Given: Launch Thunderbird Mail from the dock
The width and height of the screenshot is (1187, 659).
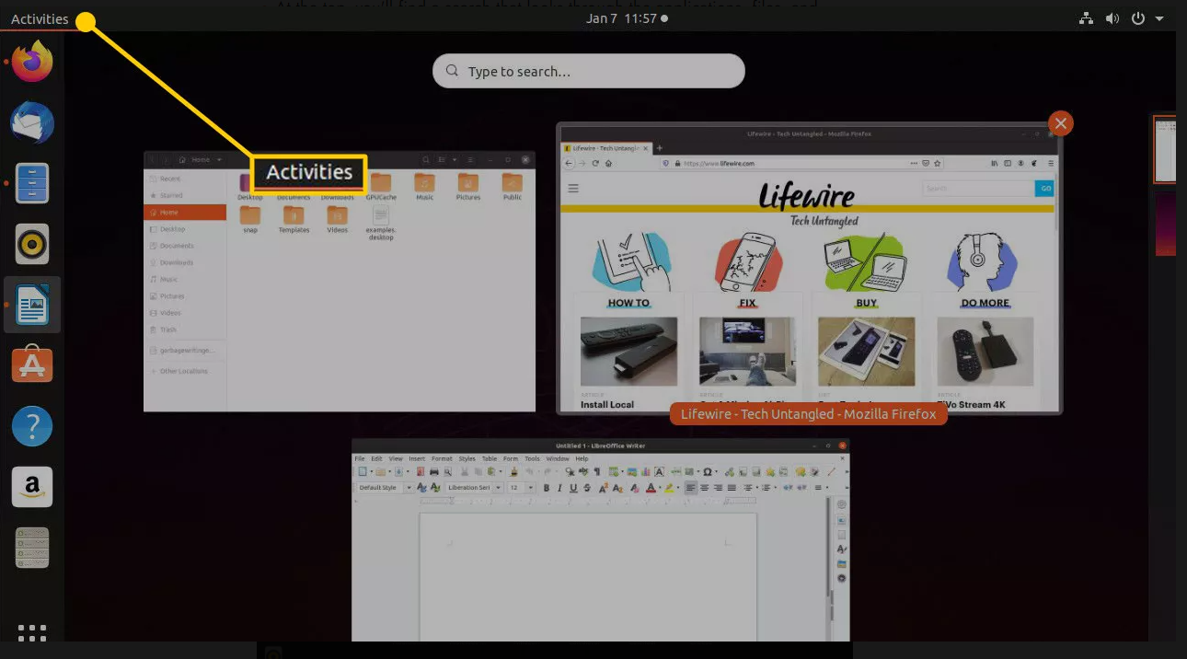Looking at the screenshot, I should (32, 122).
